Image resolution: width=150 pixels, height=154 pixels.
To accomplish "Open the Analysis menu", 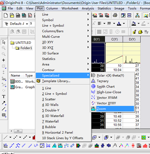I will tap(88, 8).
